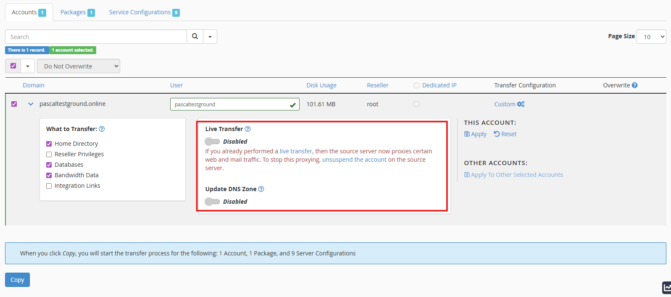Viewport: 671px width, 297px height.
Task: Click help icon beside Live Transfer
Action: coord(247,129)
